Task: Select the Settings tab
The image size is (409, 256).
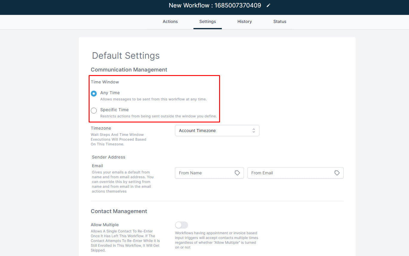Action: point(207,21)
